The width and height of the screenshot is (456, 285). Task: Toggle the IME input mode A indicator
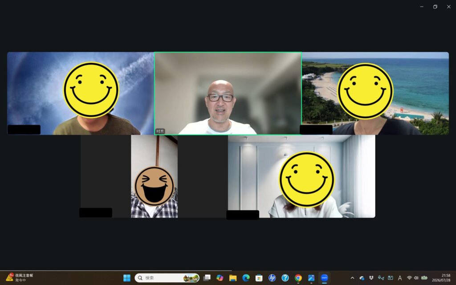click(400, 278)
